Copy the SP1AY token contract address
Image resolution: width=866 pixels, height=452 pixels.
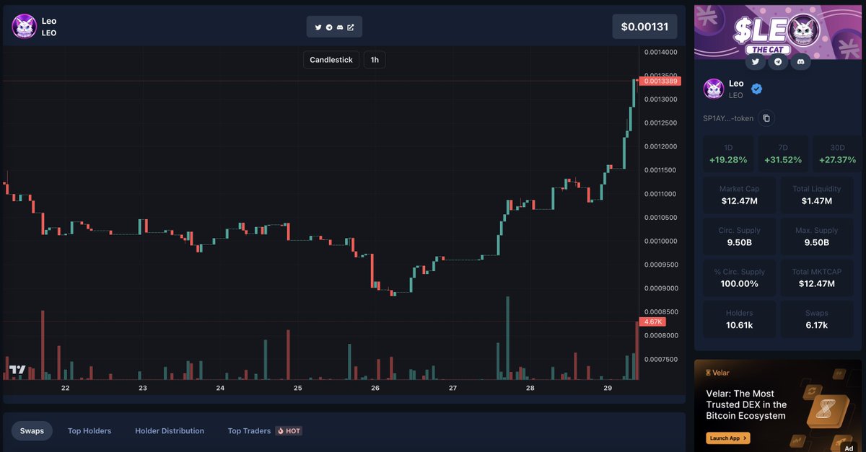766,118
